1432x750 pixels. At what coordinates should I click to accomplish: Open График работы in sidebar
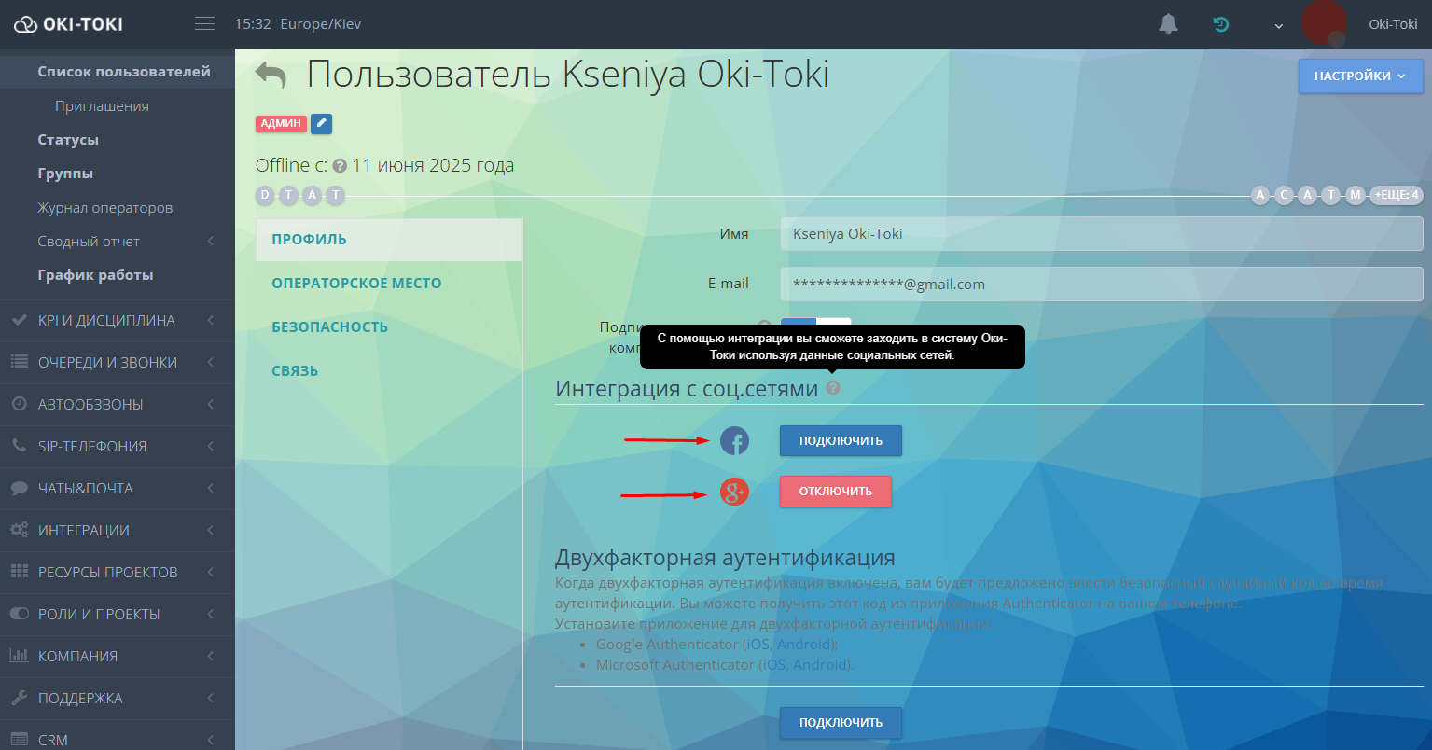(x=95, y=275)
